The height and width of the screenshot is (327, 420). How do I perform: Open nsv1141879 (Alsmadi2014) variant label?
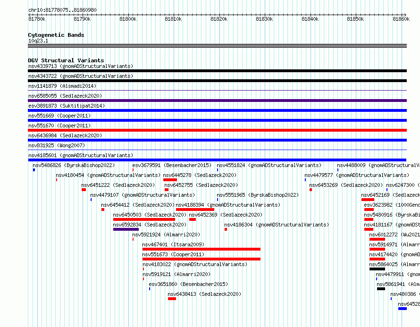click(62, 86)
